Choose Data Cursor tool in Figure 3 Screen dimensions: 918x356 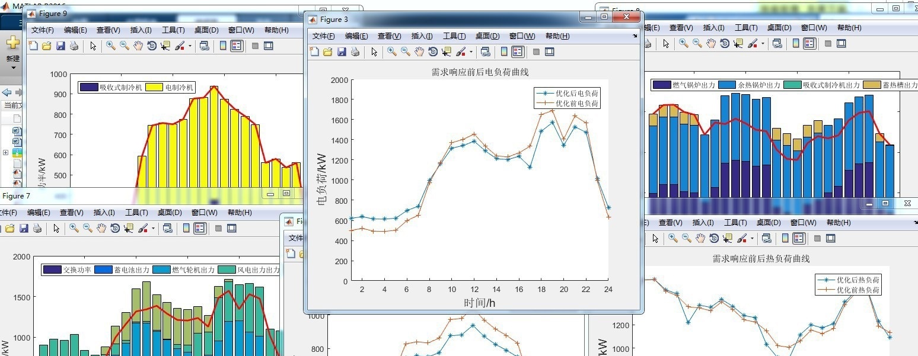pyautogui.click(x=446, y=52)
